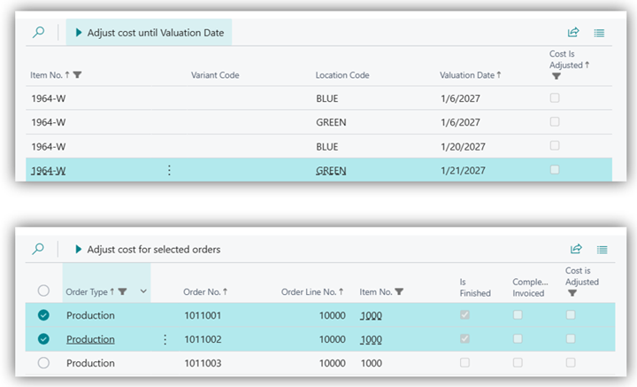Open list view options in the top panel

coord(599,33)
